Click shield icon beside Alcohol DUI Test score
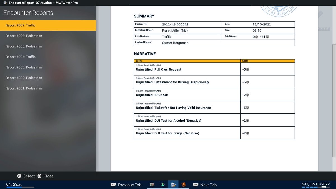 tap(248, 121)
